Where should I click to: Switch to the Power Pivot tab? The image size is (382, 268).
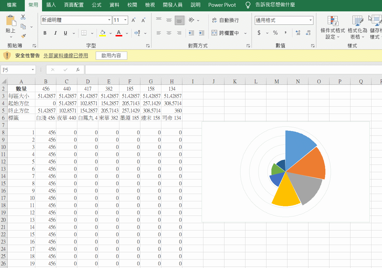[x=222, y=5]
